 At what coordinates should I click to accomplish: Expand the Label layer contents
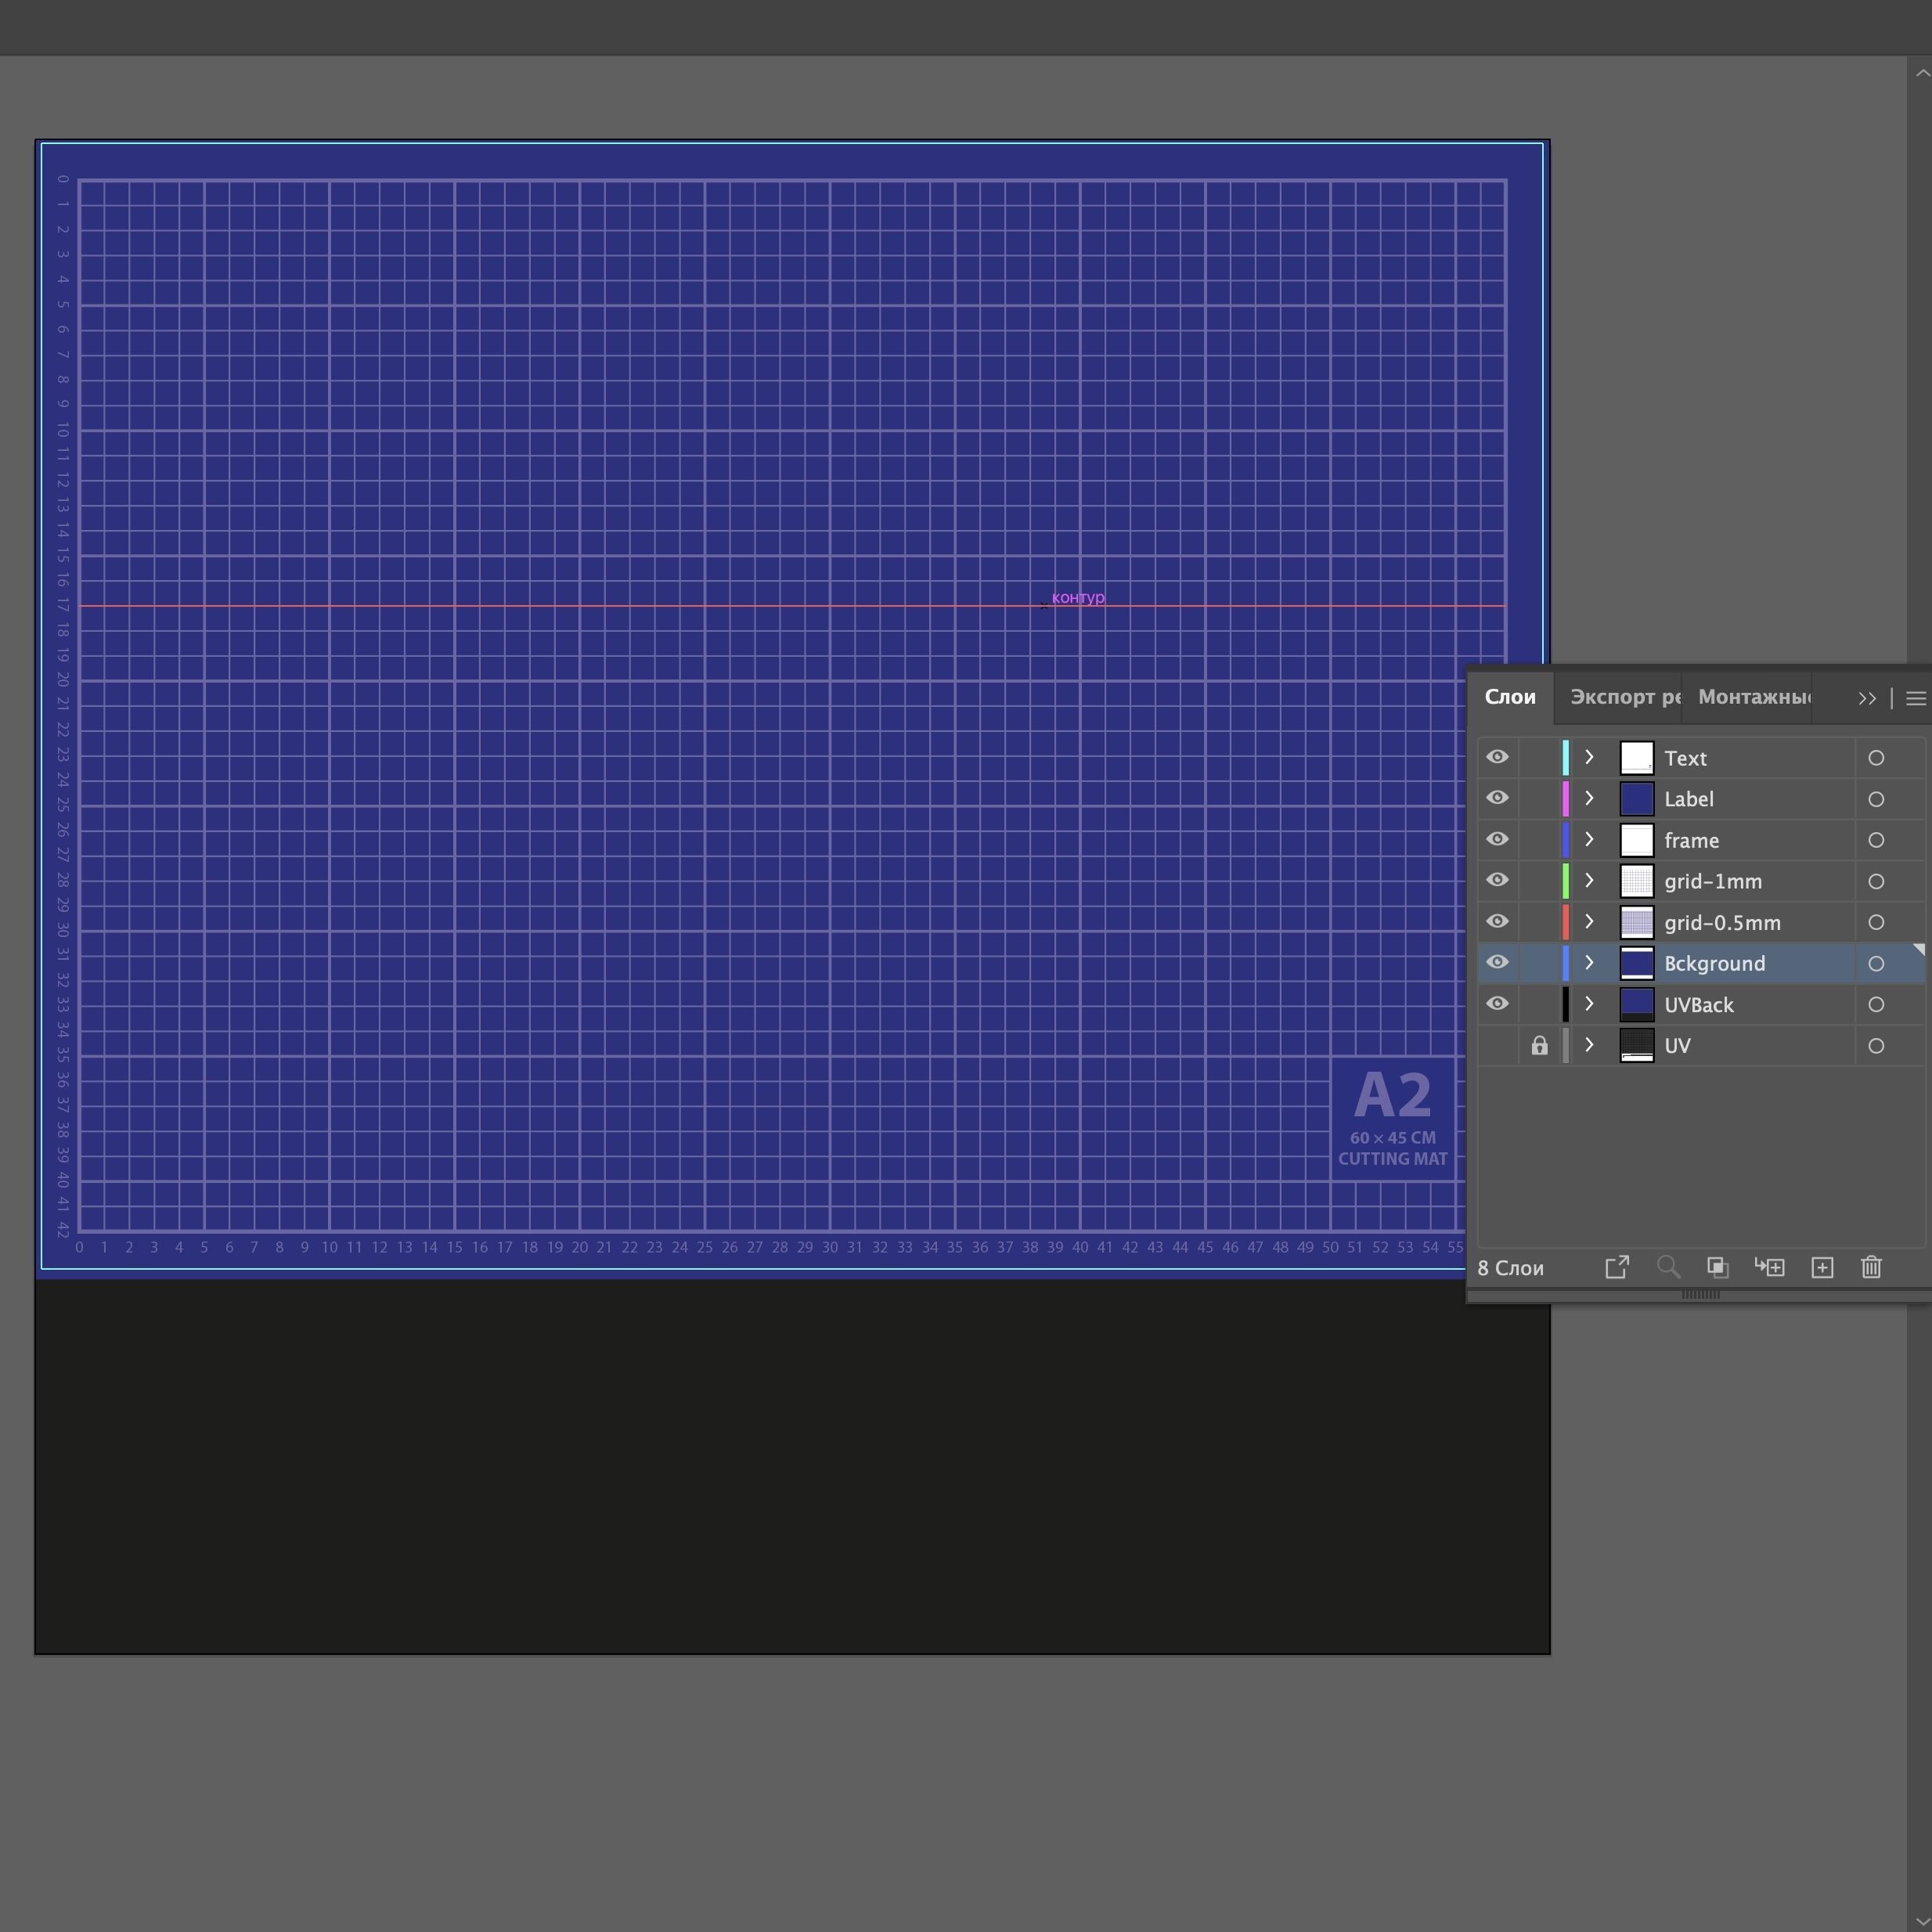point(1589,799)
